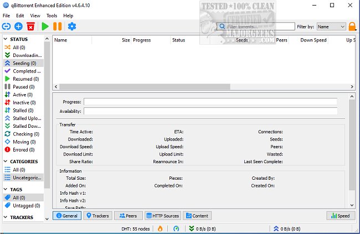Click the green Resume play icon
This screenshot has height=234, width=360.
coord(45,27)
